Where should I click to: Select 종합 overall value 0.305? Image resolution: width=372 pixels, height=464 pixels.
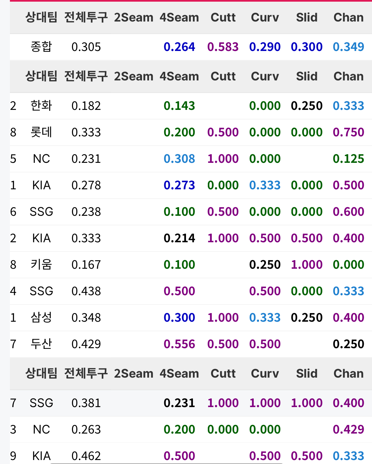click(86, 47)
